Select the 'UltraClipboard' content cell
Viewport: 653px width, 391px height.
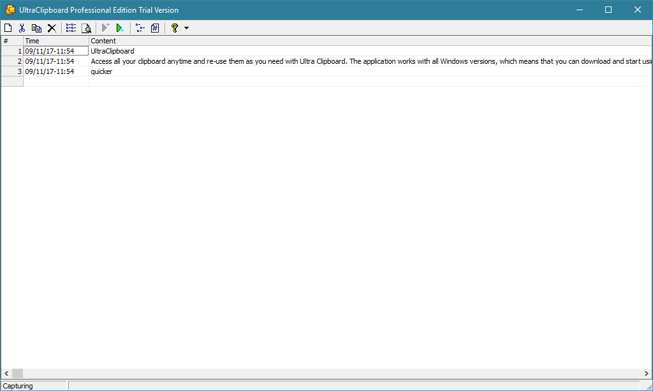(113, 51)
